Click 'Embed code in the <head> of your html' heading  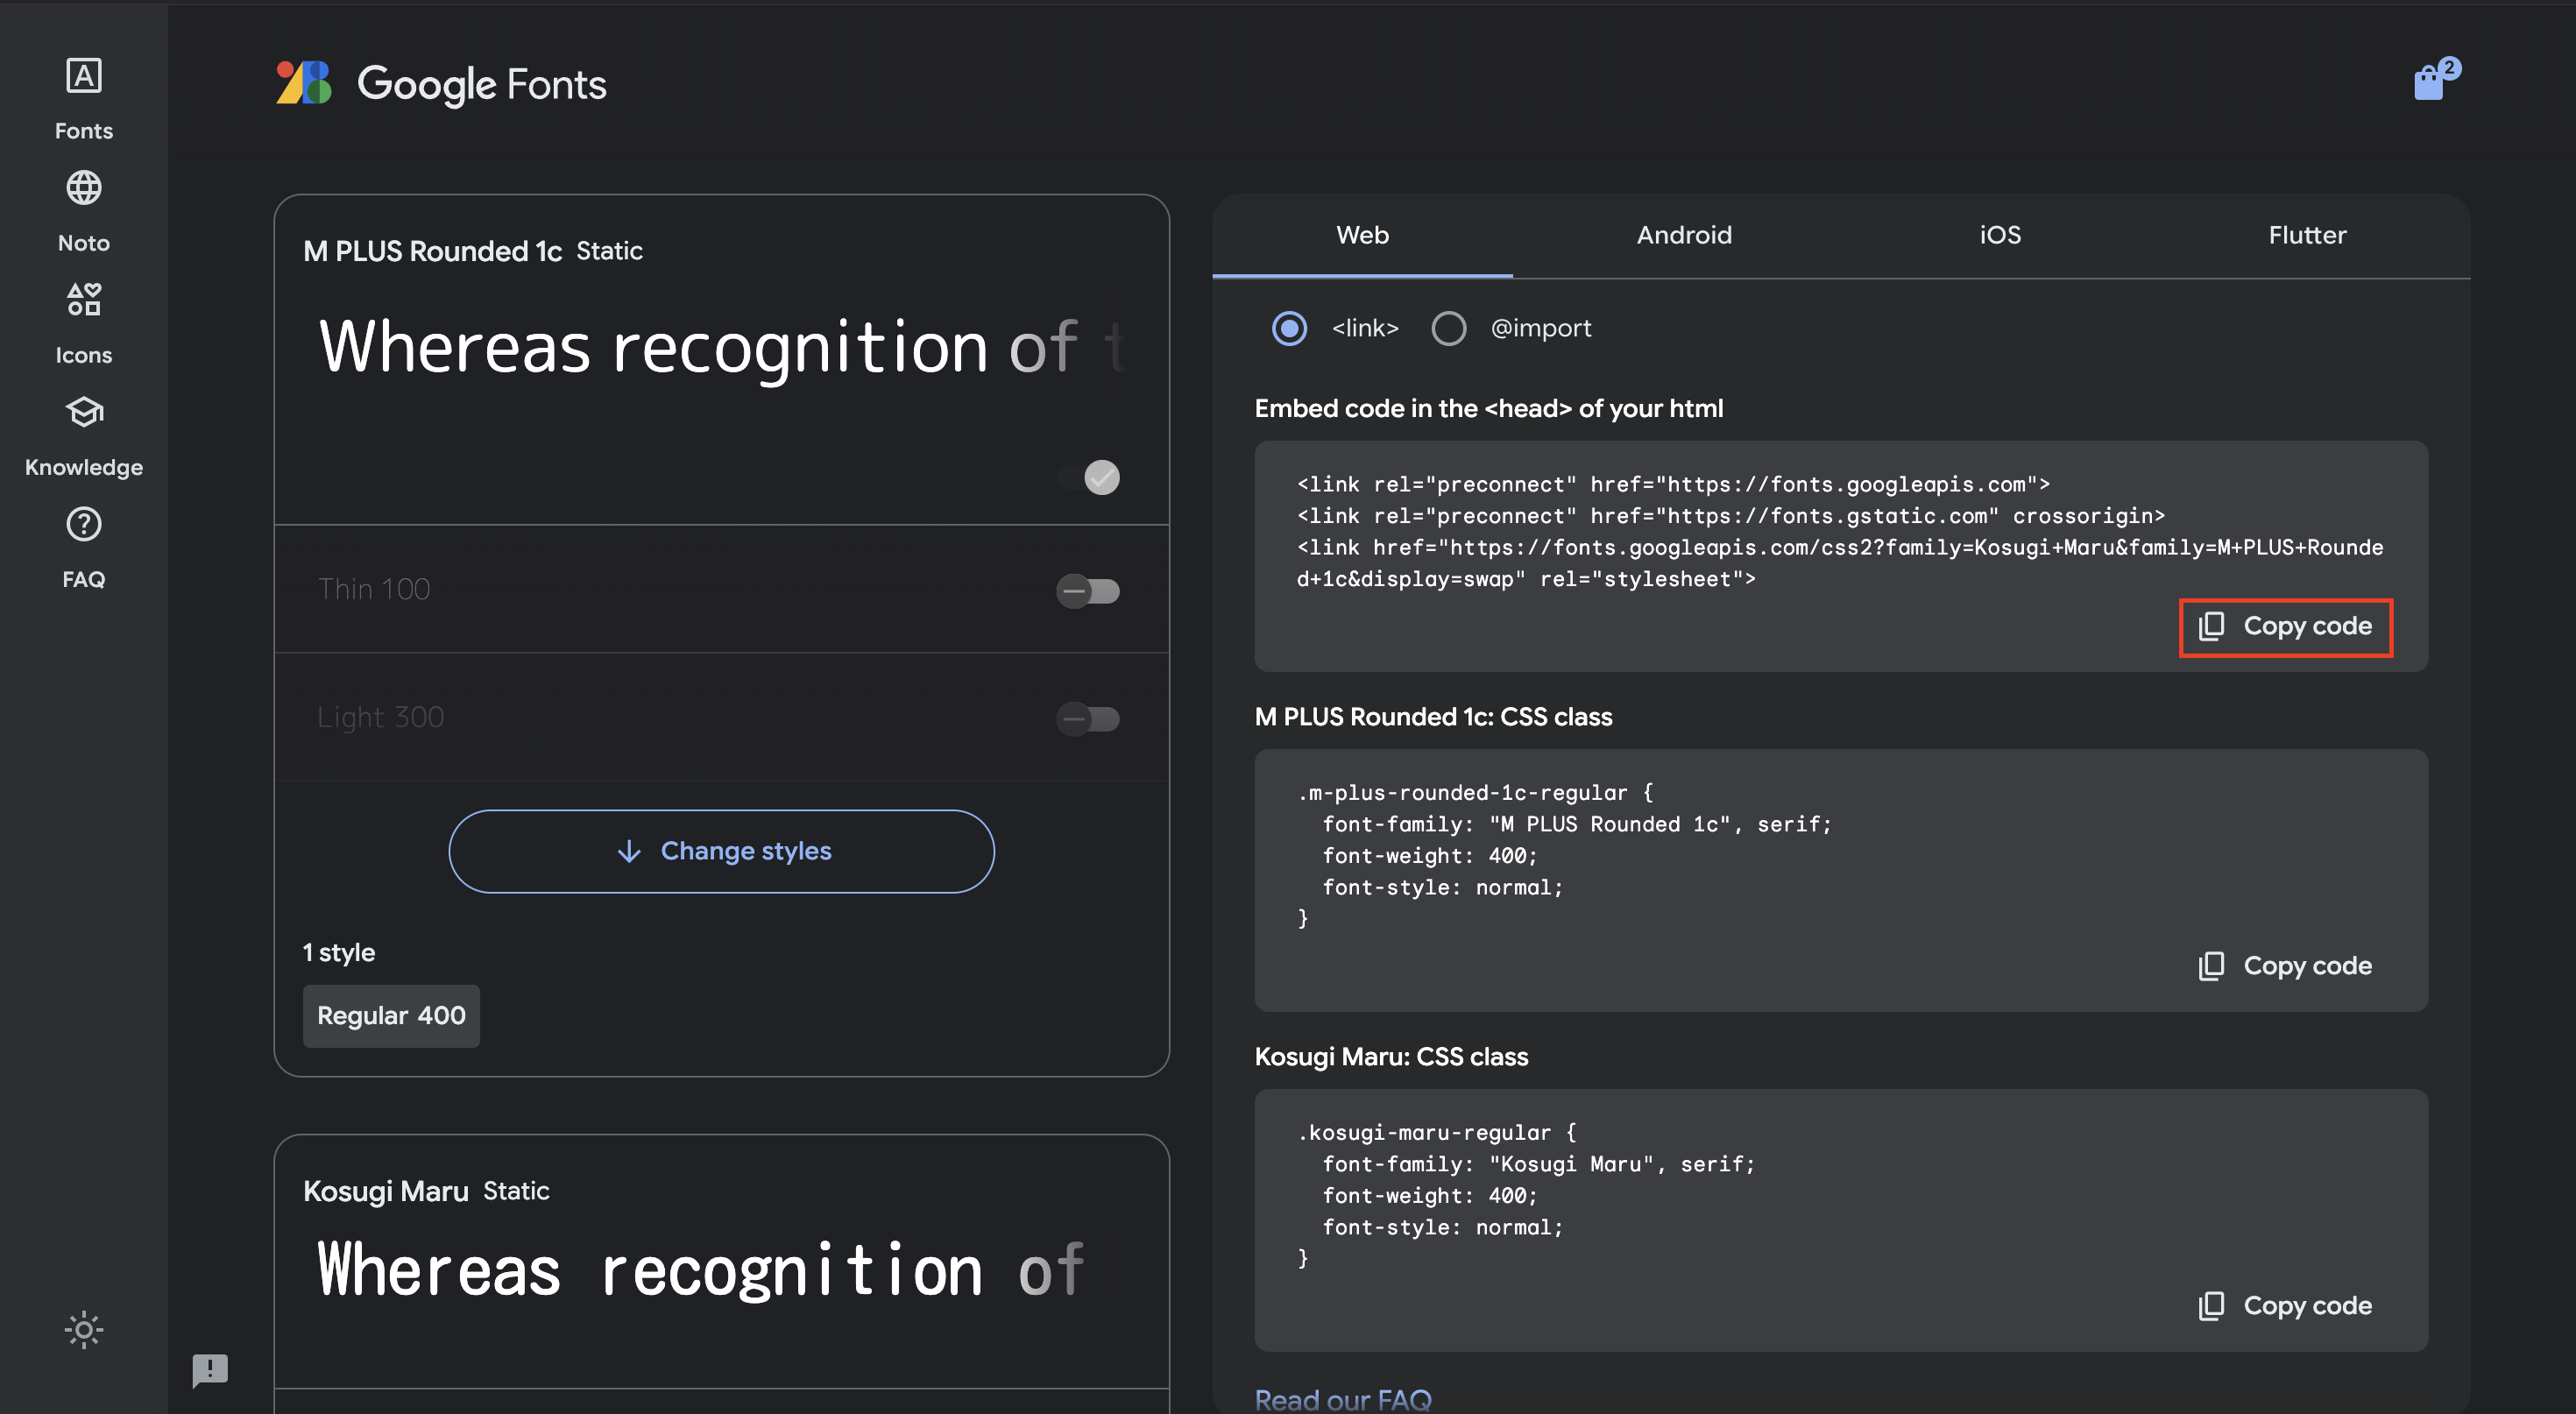[1489, 408]
